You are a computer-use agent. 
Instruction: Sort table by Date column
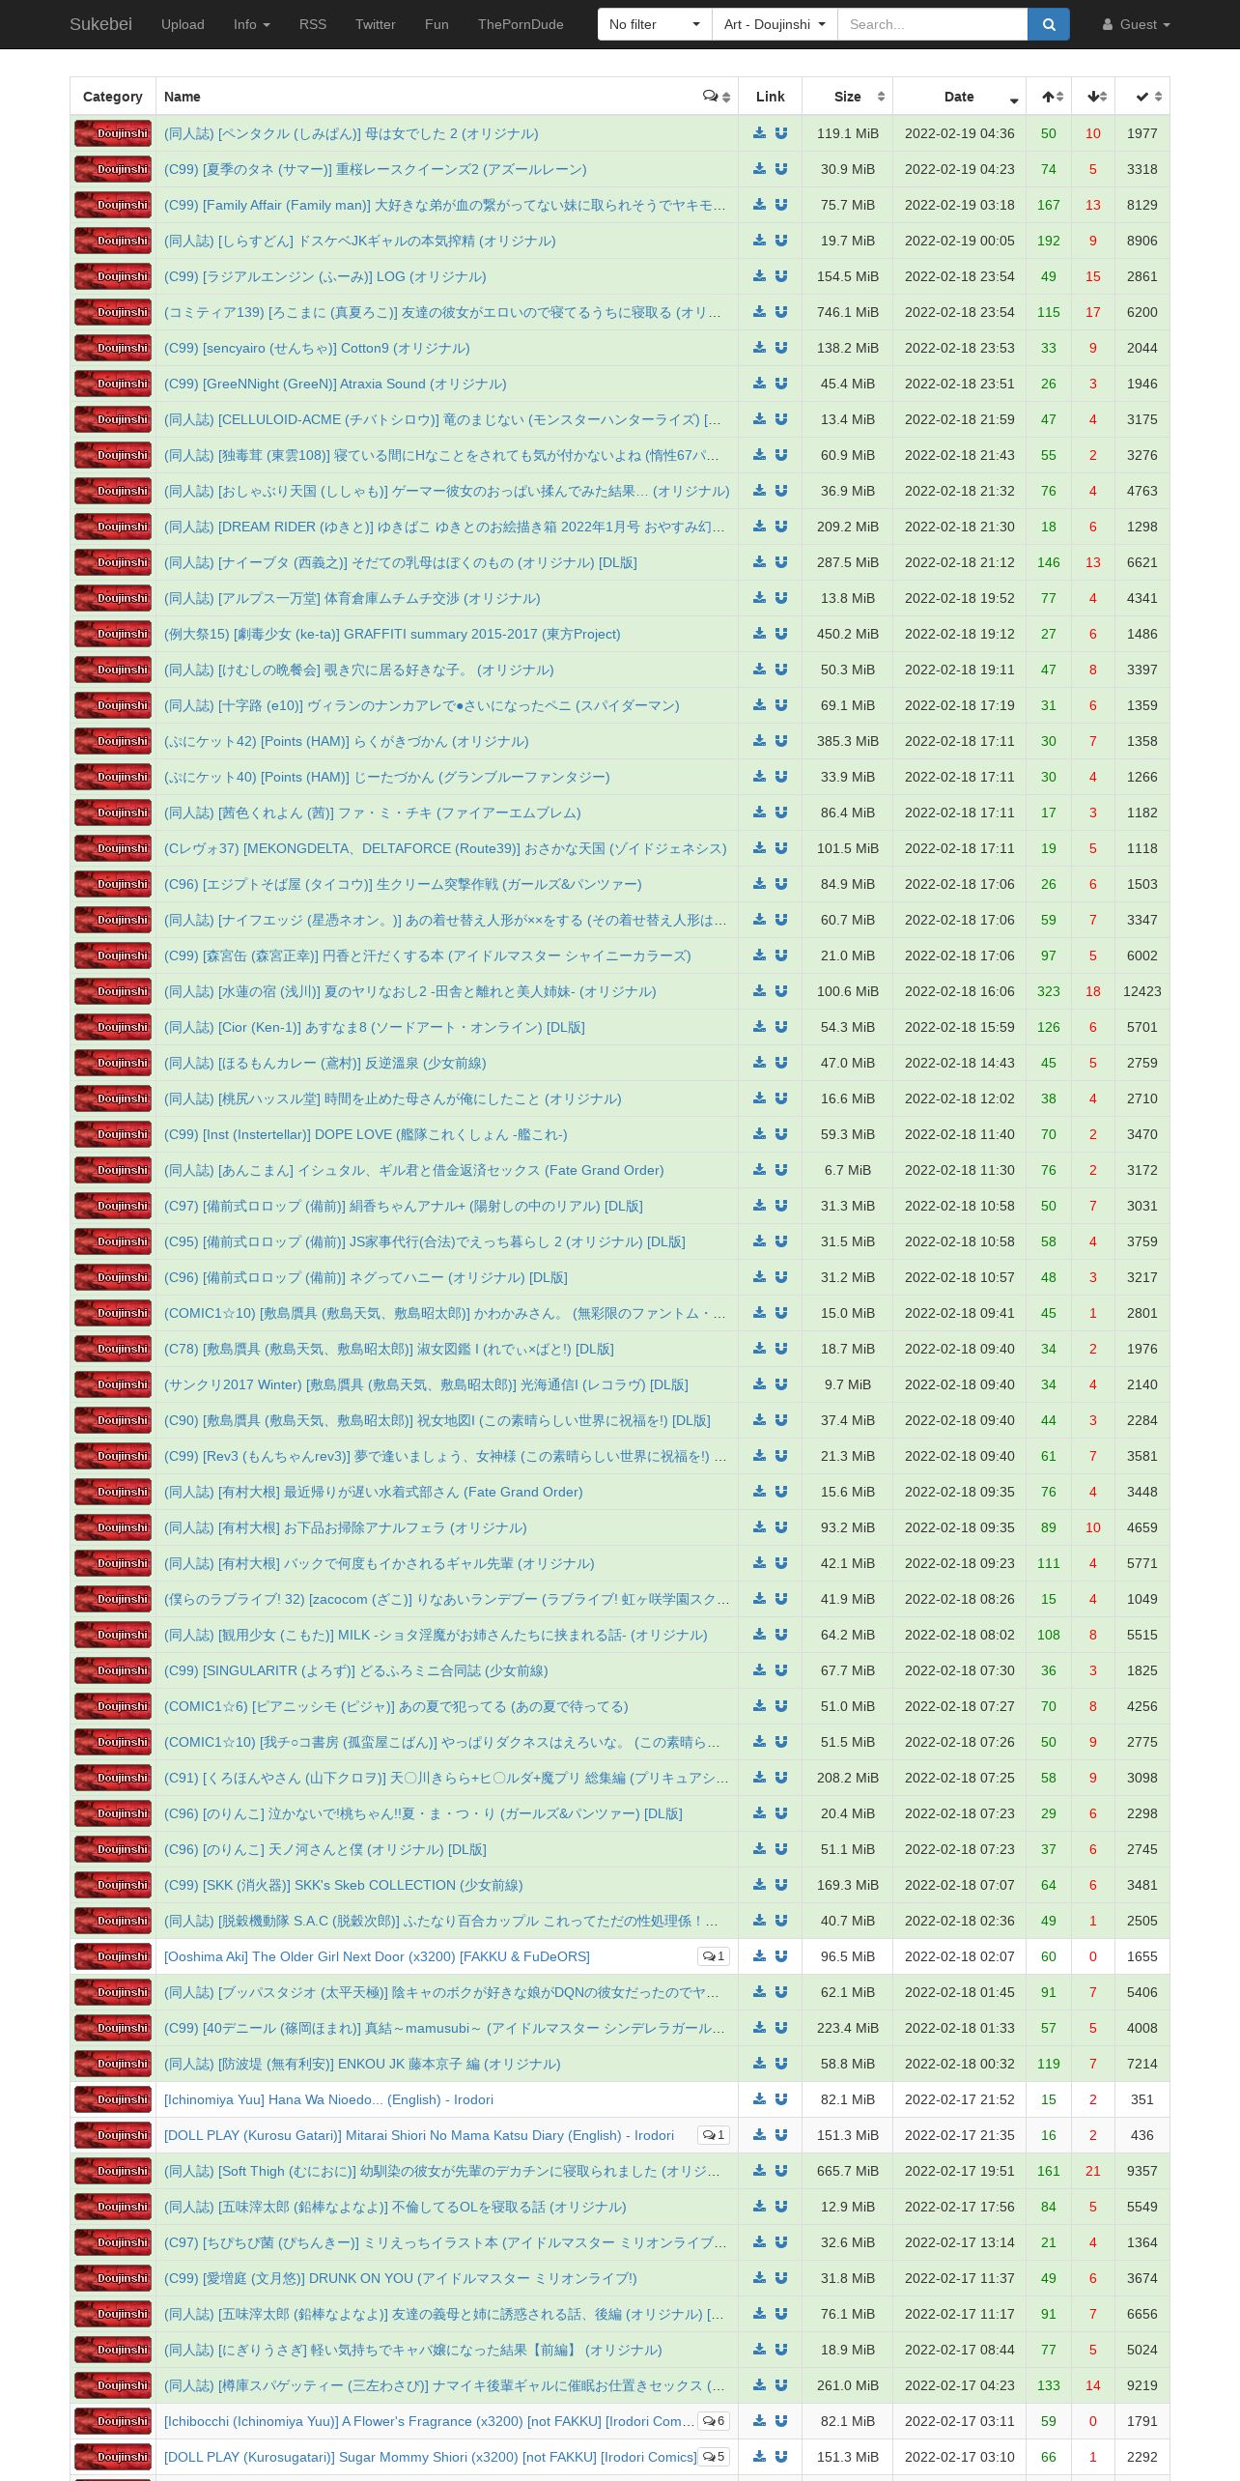[959, 97]
